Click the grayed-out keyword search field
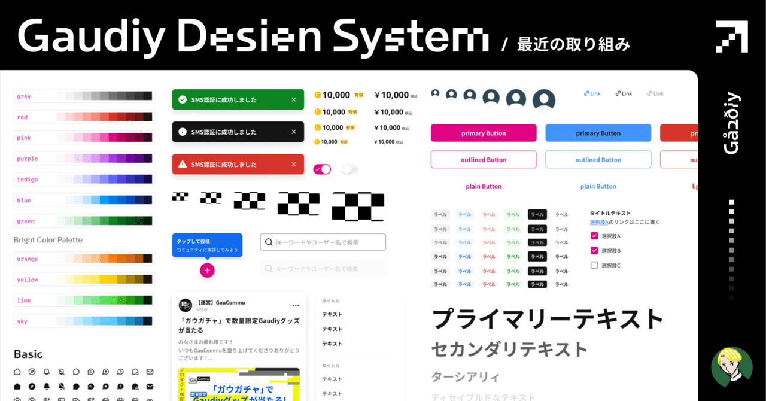The width and height of the screenshot is (766, 401). pyautogui.click(x=323, y=269)
